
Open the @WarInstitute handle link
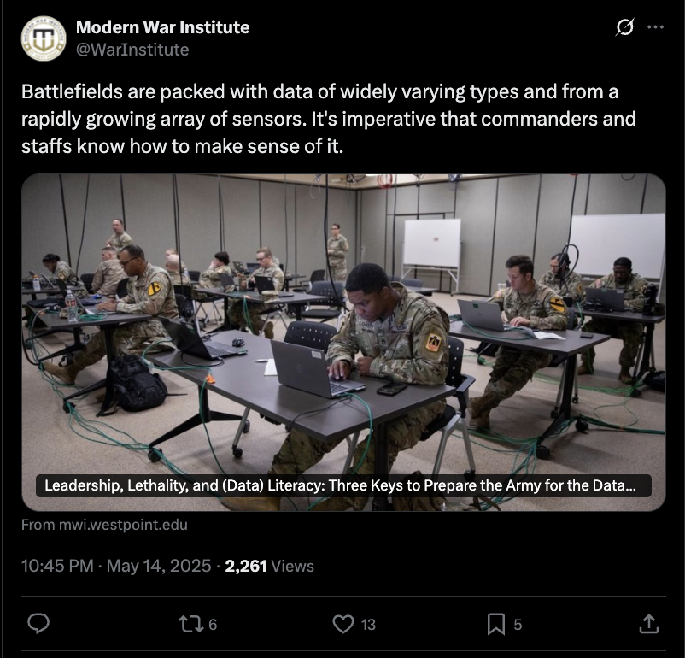point(132,50)
